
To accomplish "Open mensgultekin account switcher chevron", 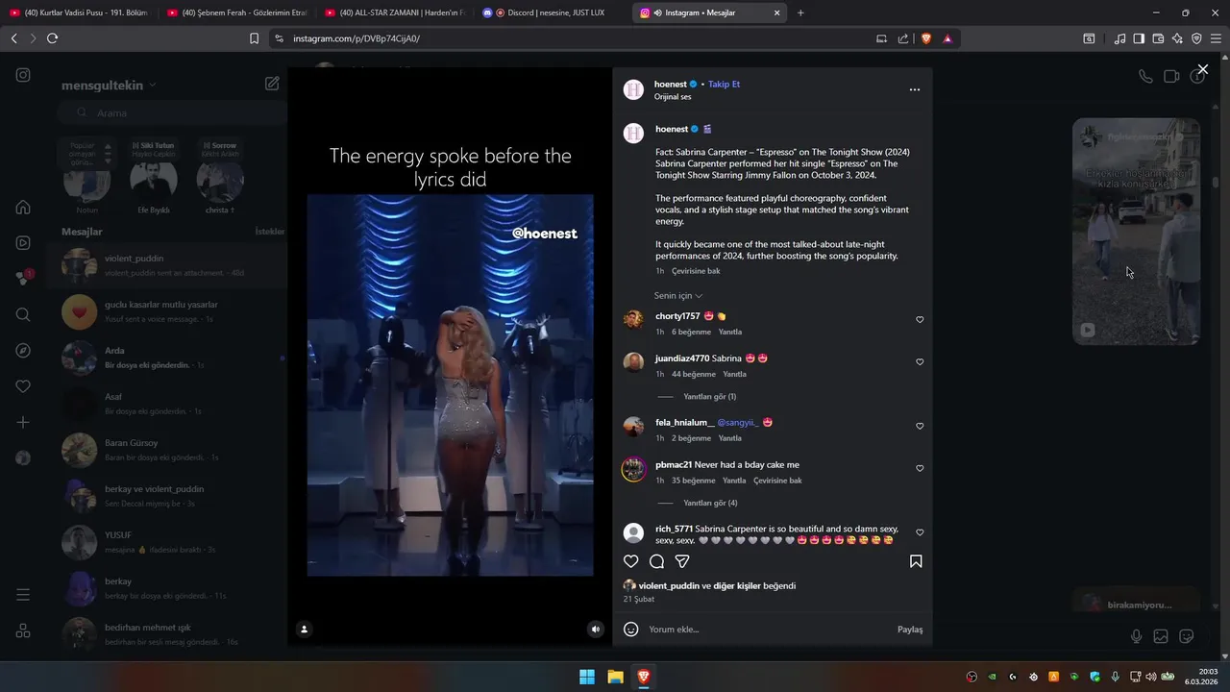I will point(153,86).
